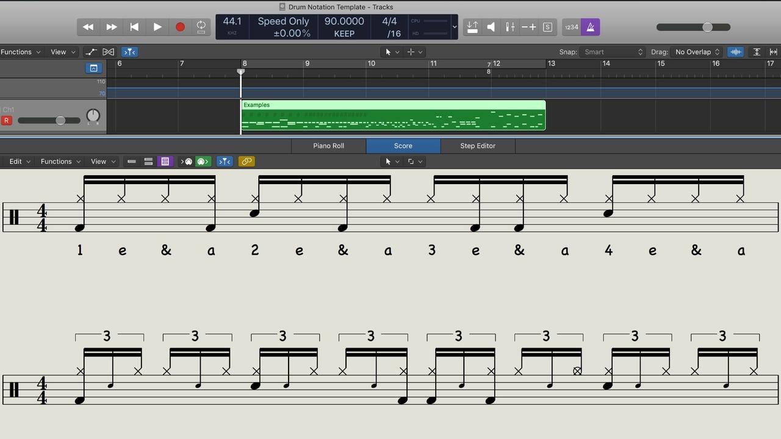Activate Link mode in the Score editor
The image size is (781, 439).
pos(247,161)
